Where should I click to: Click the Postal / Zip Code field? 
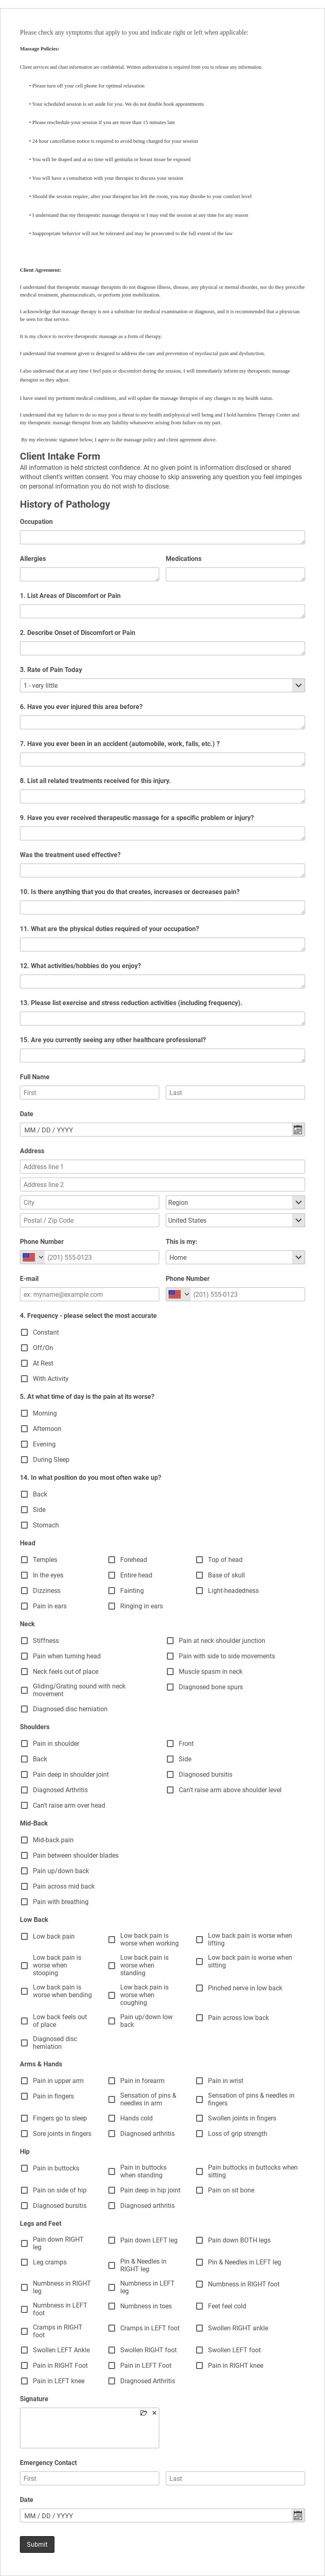tap(89, 1220)
